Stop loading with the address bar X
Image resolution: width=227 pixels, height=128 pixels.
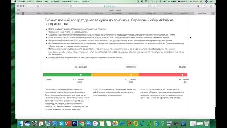click(x=149, y=6)
